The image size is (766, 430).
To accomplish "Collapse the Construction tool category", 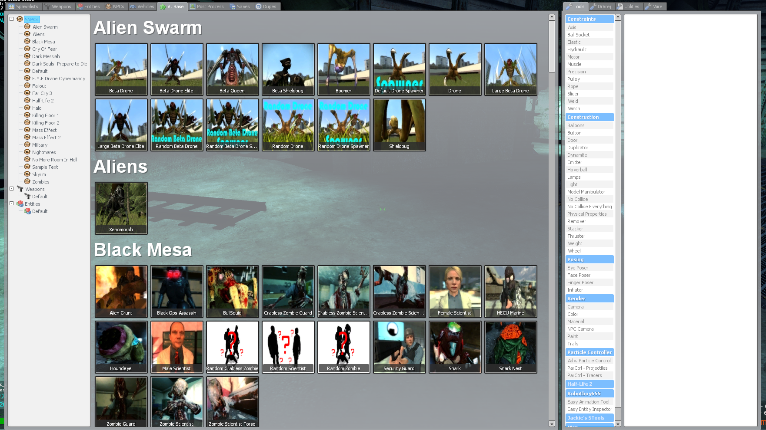I will [x=589, y=117].
